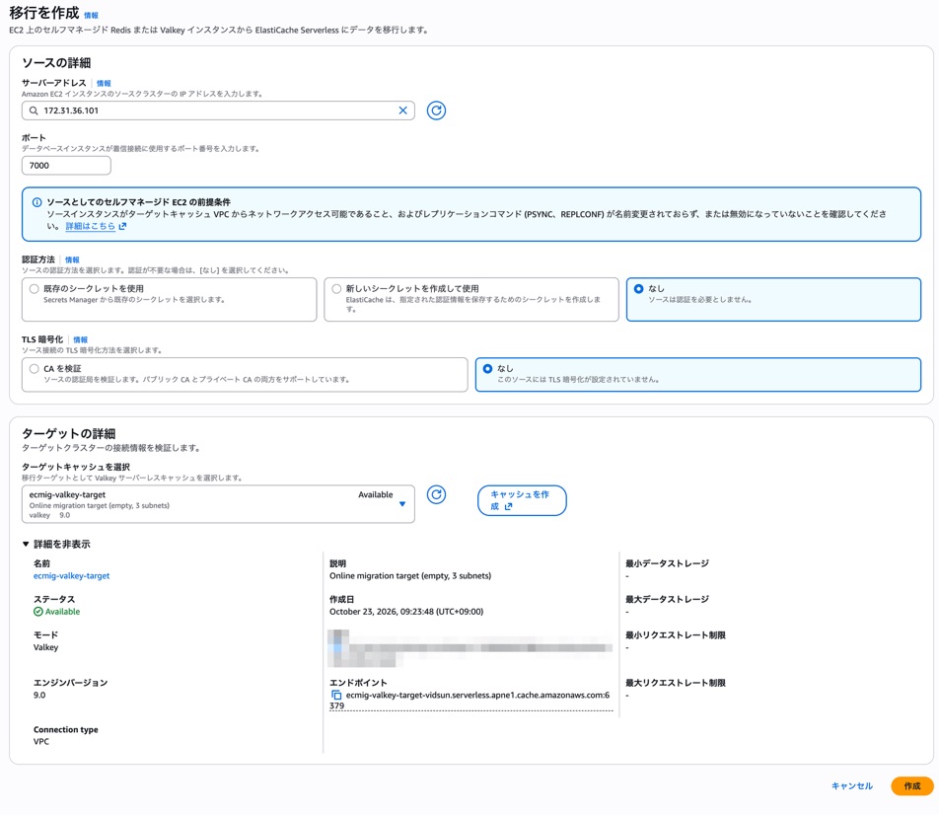Screen dimensions: 939x815
Task: Open 情報 link next to TLS 暗号化
Action: coord(80,339)
